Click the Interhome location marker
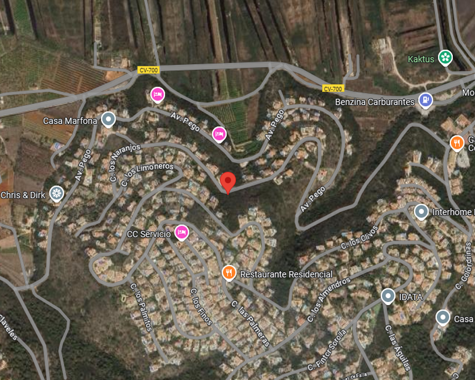475x380 pixels. [x=421, y=212]
